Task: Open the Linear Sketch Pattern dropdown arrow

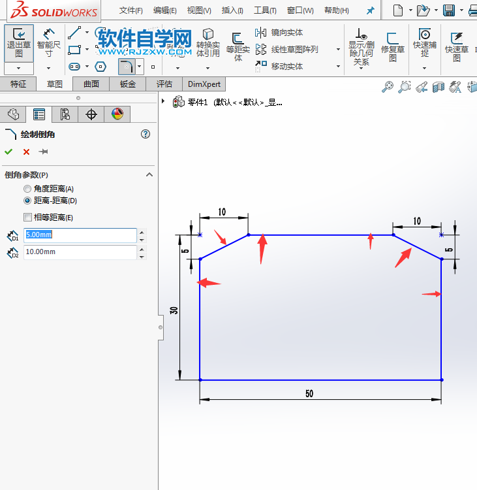Action: (338, 50)
